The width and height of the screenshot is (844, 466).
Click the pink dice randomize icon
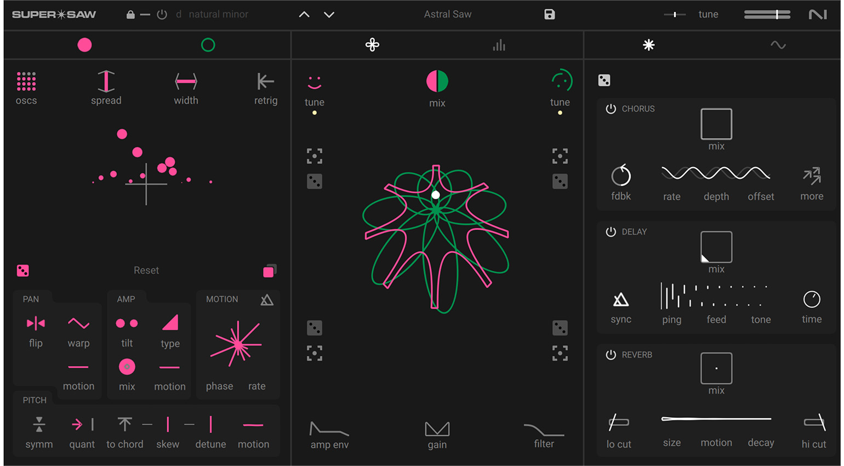click(22, 271)
